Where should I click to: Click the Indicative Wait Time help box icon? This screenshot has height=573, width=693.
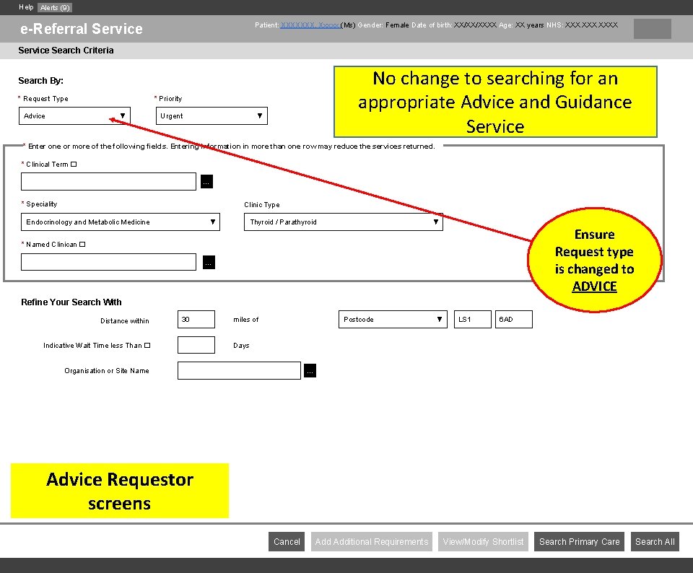coord(147,346)
